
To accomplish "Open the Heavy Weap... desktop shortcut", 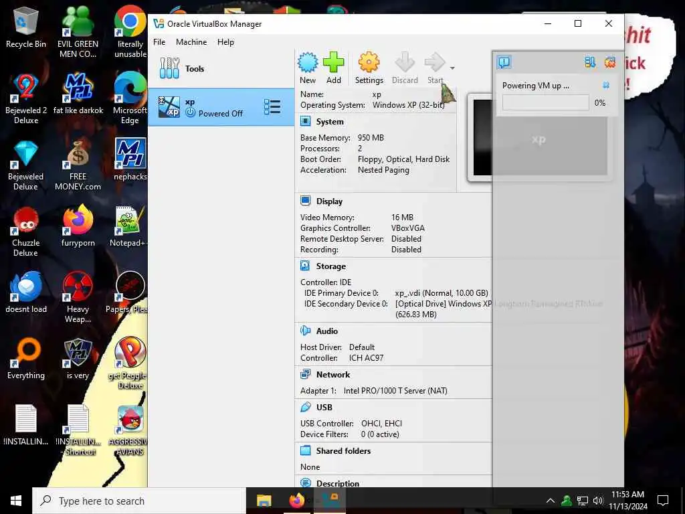I will [x=78, y=297].
